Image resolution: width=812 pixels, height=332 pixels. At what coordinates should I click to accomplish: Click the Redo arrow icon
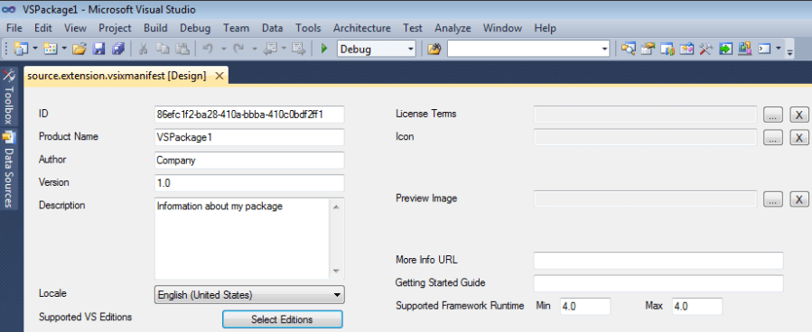pos(238,49)
